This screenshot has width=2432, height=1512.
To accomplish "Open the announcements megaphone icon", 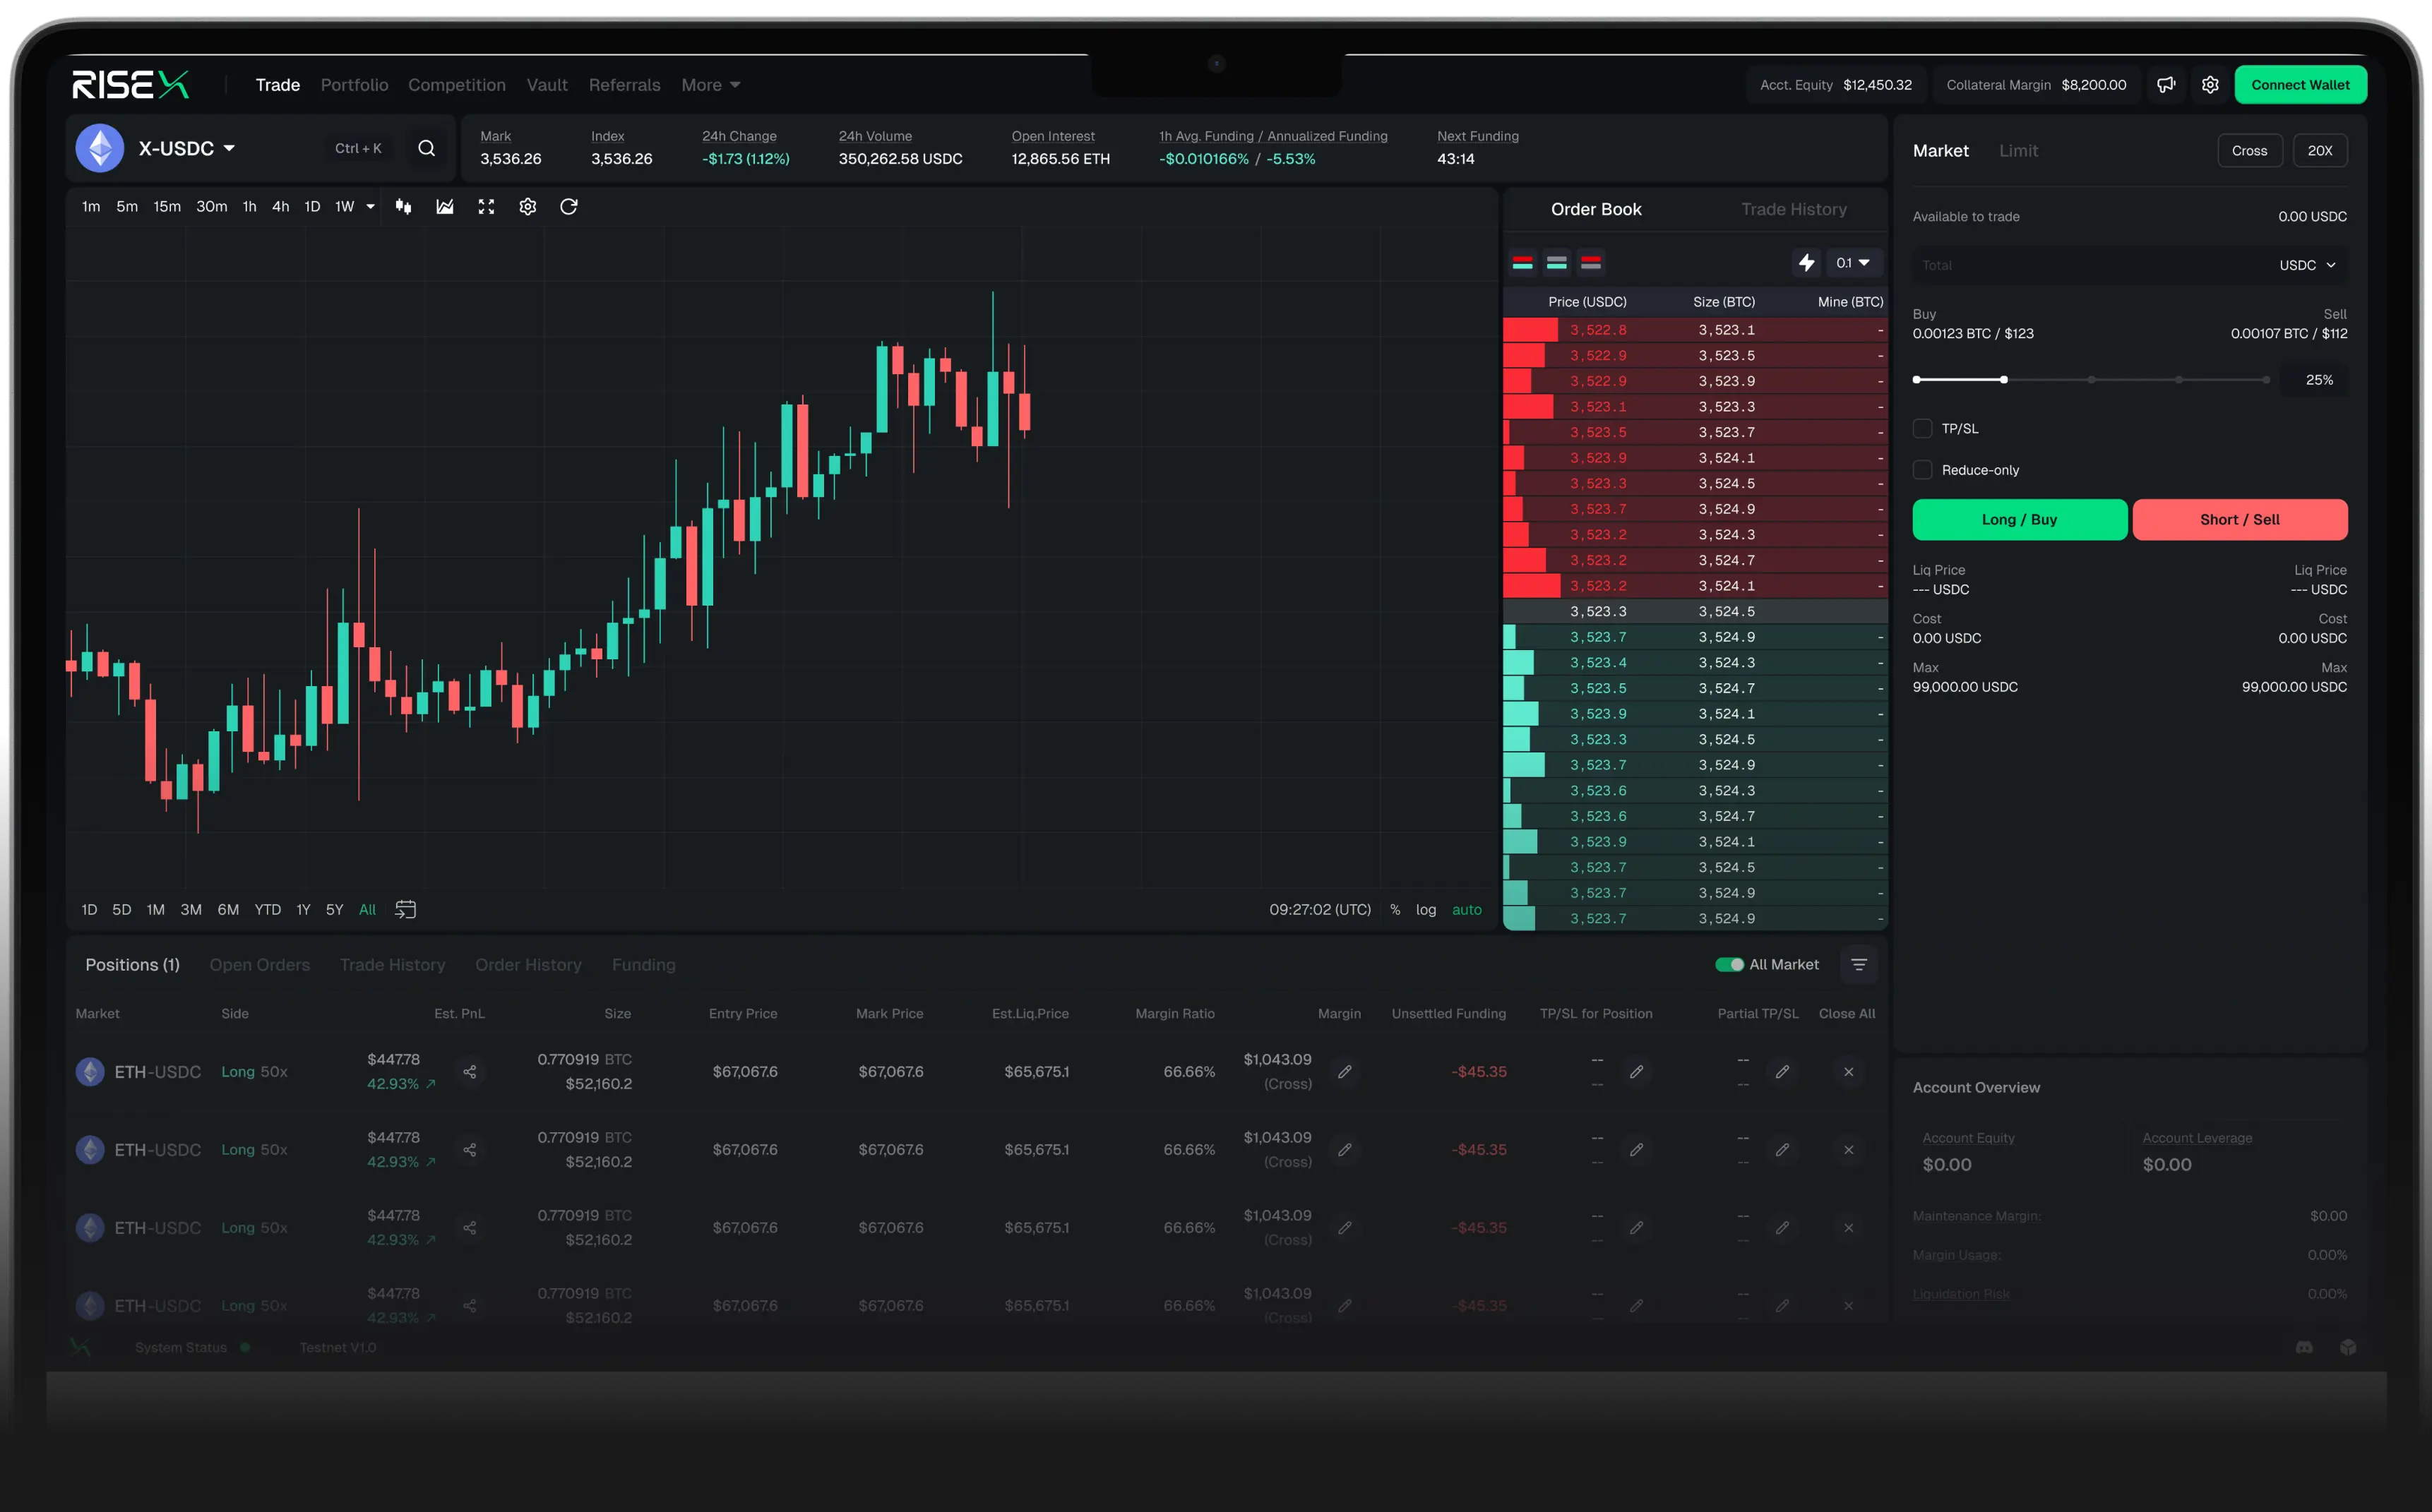I will (2167, 85).
